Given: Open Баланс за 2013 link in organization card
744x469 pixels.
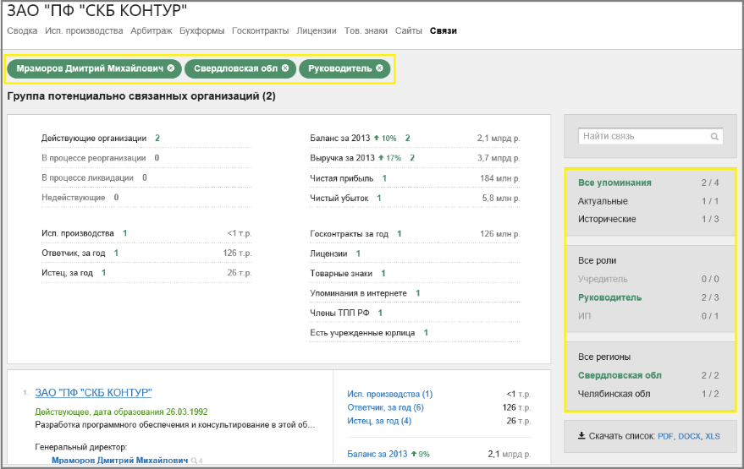Looking at the screenshot, I should point(378,454).
